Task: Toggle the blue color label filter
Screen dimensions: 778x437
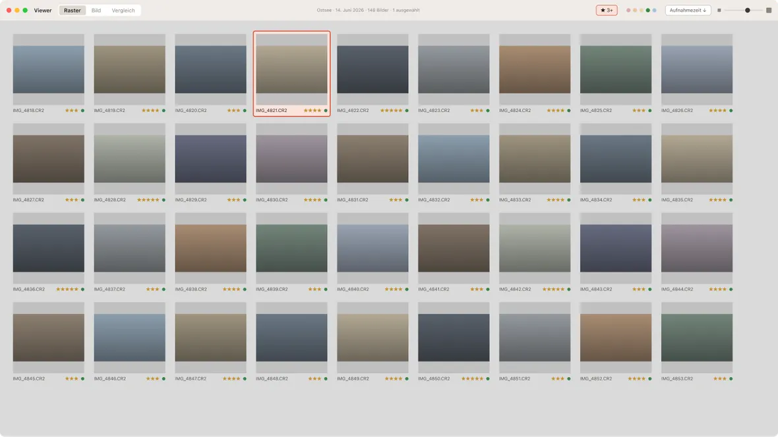Action: coord(655,11)
